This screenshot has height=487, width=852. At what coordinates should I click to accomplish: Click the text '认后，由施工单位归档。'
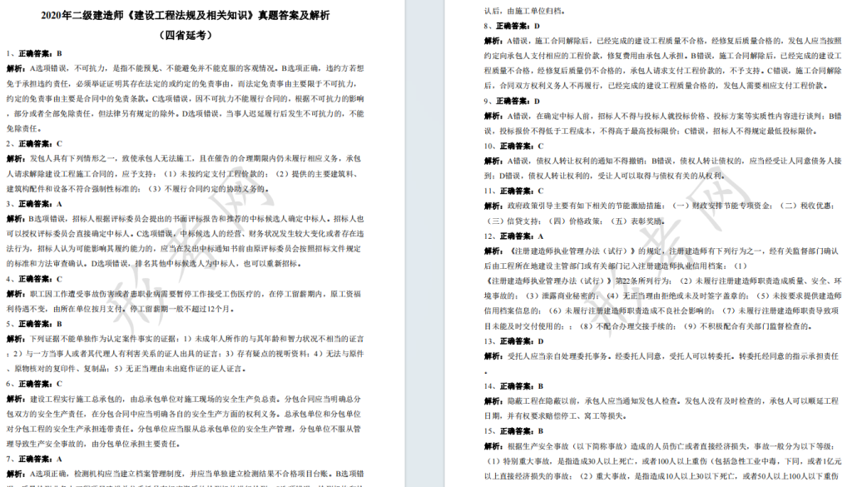point(525,10)
